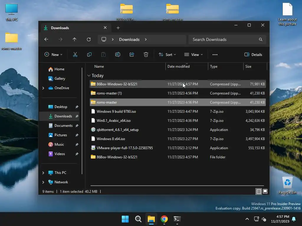Image resolution: width=302 pixels, height=226 pixels.
Task: Close the Downloads tab
Action: click(x=105, y=28)
